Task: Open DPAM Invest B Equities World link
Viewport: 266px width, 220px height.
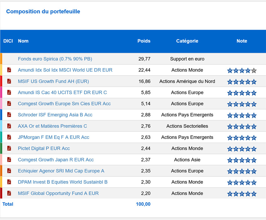Action: point(63,182)
